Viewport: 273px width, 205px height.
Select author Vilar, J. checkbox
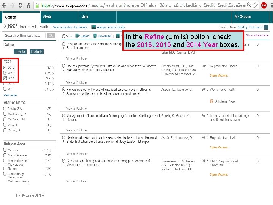(5, 125)
